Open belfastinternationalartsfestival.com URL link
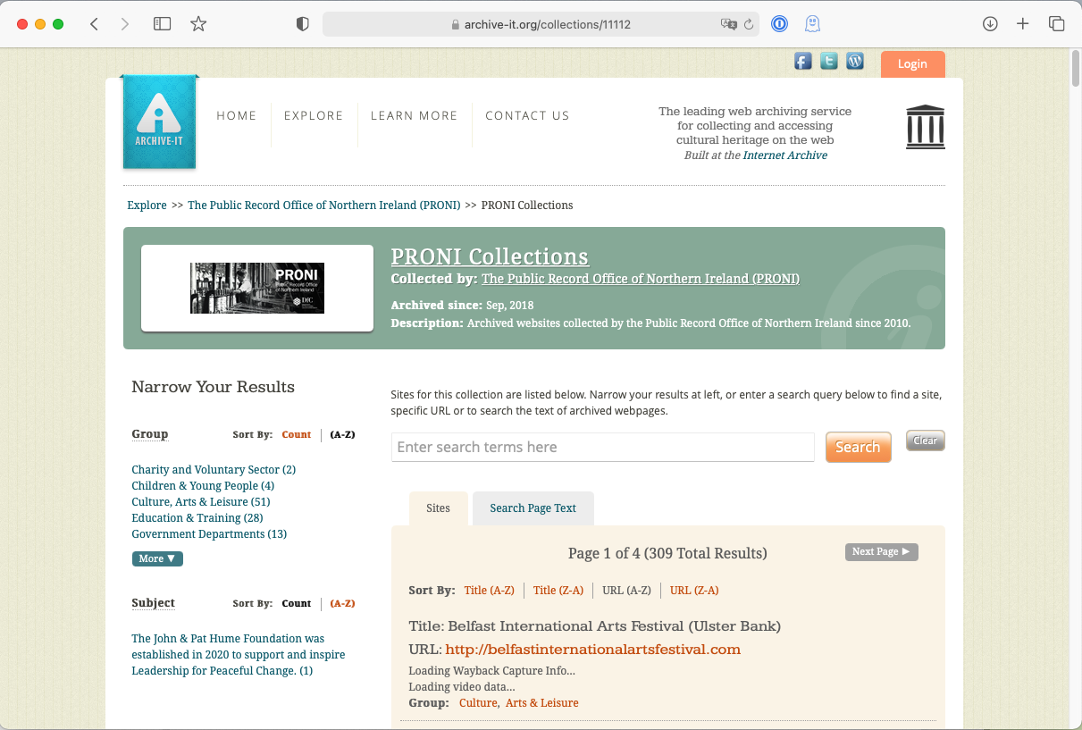This screenshot has width=1082, height=730. [593, 650]
